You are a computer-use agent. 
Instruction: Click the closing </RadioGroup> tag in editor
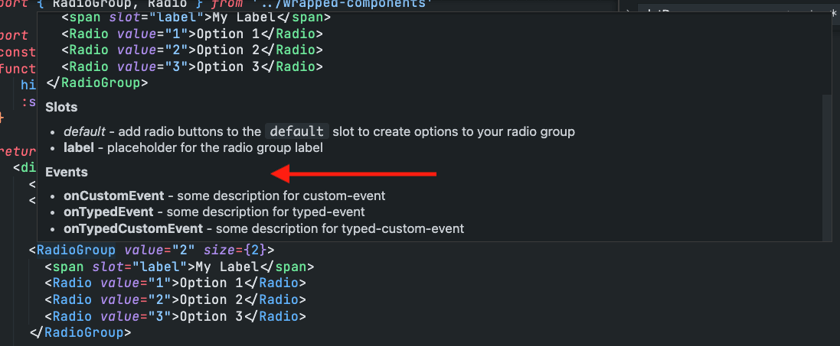click(x=80, y=332)
